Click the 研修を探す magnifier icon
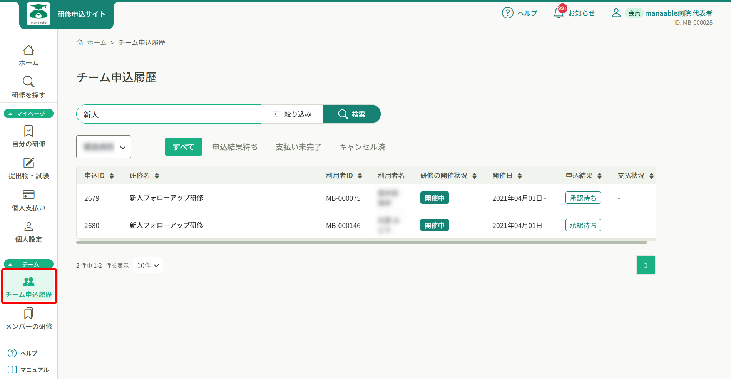Viewport: 731px width, 379px height. [28, 82]
